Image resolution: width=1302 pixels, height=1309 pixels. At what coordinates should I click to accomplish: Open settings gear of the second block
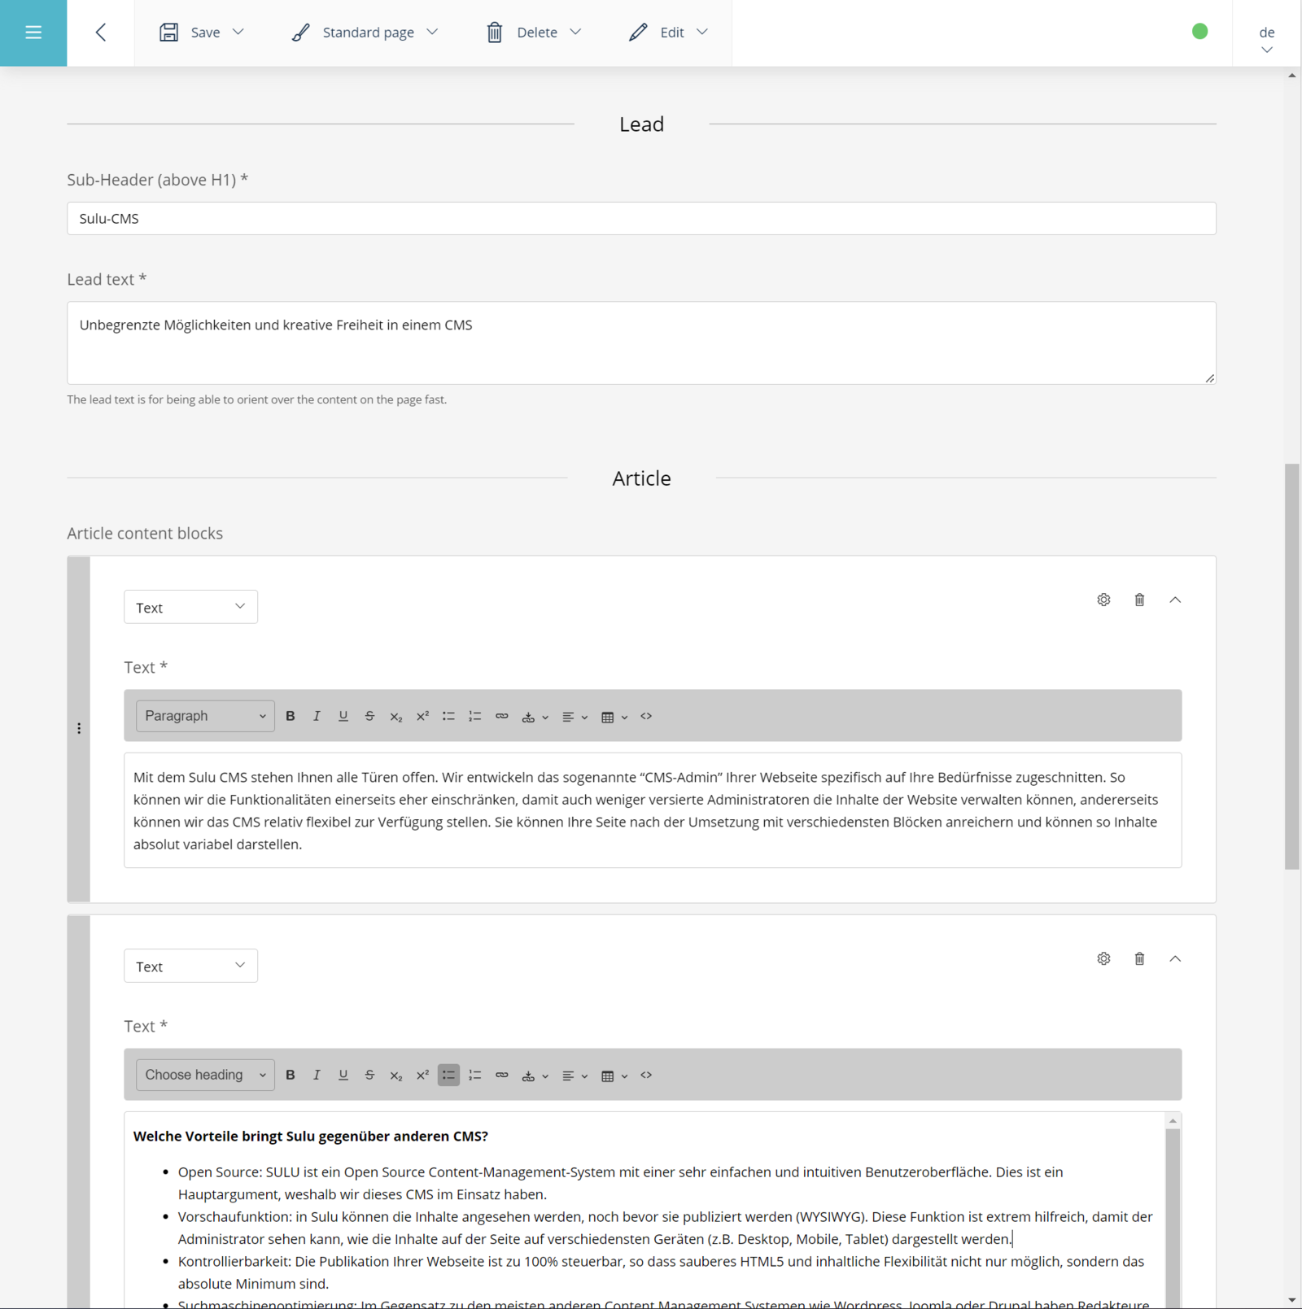[1103, 958]
